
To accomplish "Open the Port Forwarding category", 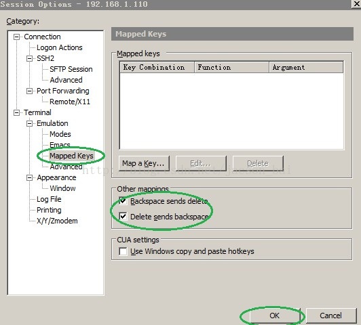I will point(63,91).
